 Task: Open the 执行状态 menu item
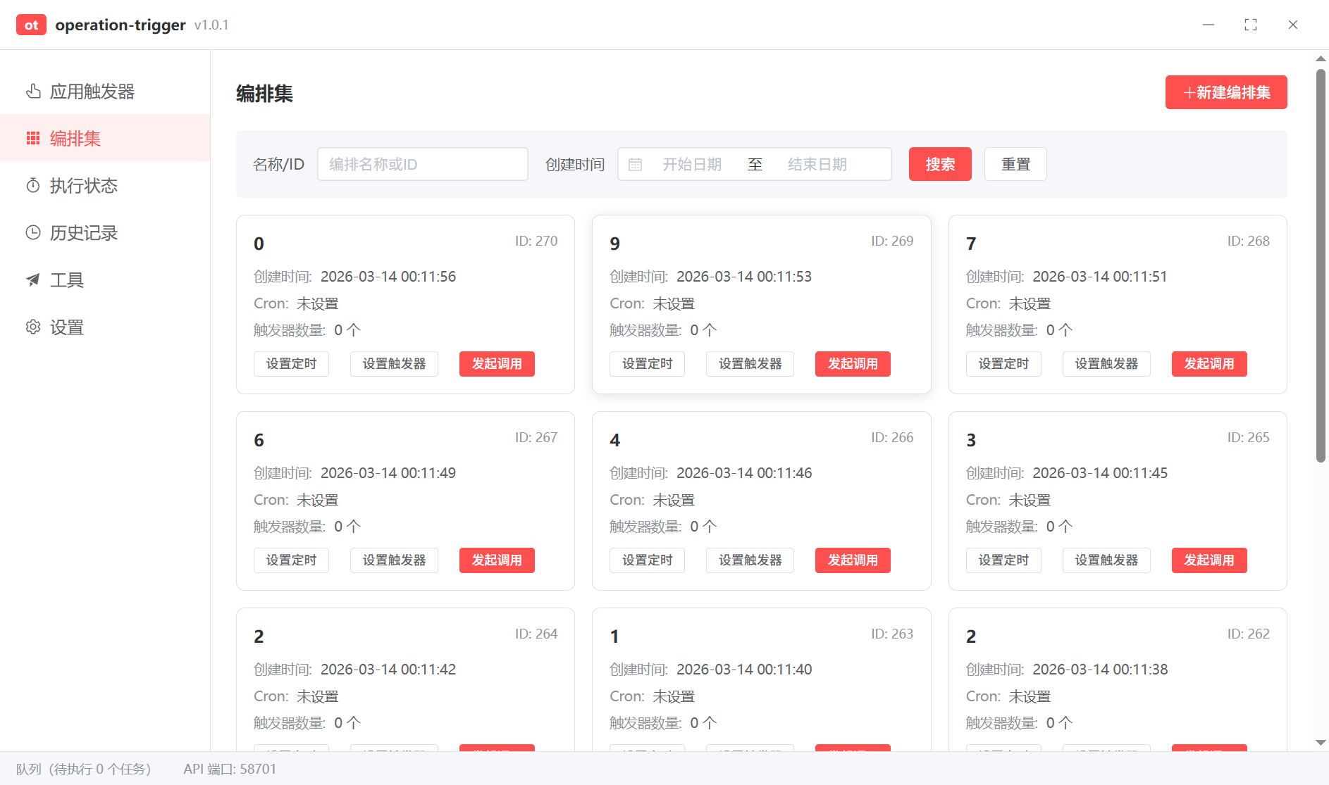tap(84, 186)
